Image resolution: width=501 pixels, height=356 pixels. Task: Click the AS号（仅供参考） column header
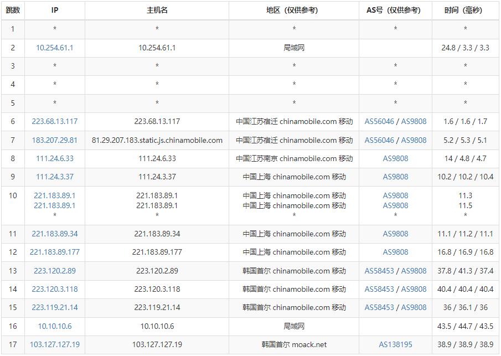click(x=396, y=10)
